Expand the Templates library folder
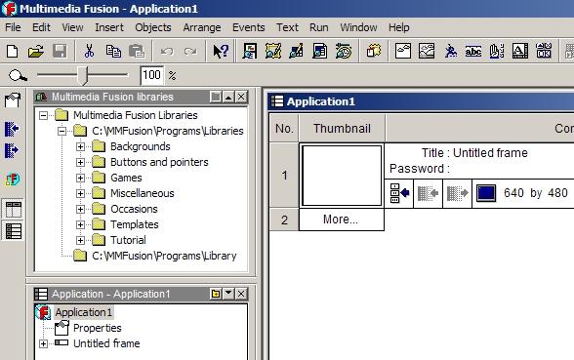The width and height of the screenshot is (574, 360). coord(80,224)
